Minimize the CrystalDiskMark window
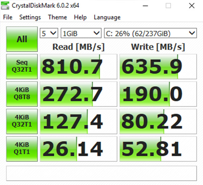This screenshot has width=203, height=185. coord(145,6)
